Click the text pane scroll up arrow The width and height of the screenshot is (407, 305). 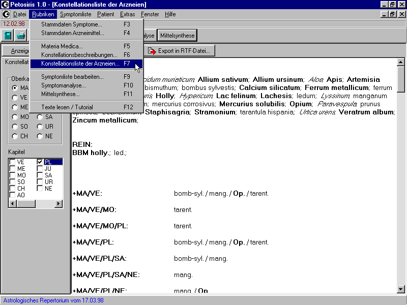401,62
